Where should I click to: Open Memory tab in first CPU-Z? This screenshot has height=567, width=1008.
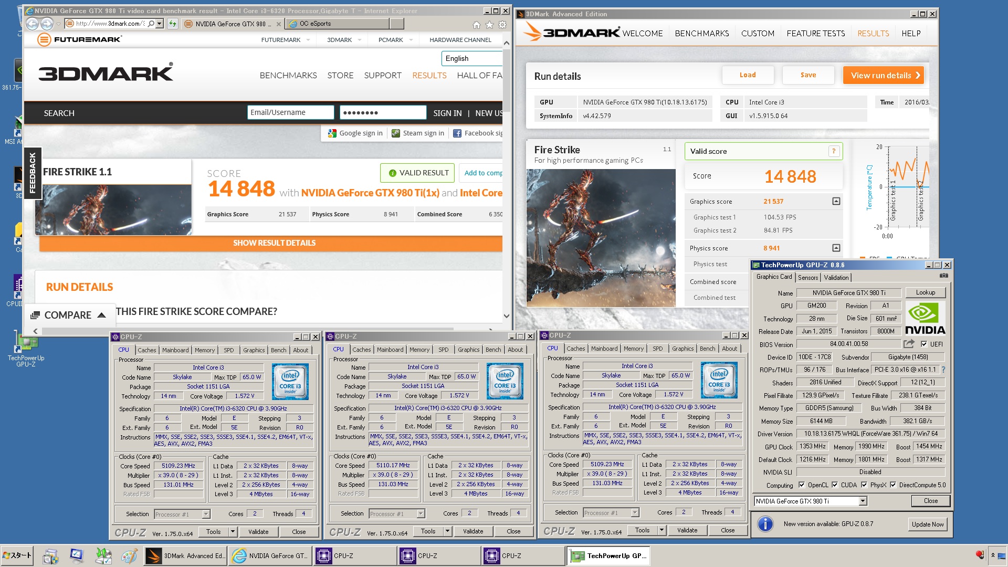tap(204, 350)
